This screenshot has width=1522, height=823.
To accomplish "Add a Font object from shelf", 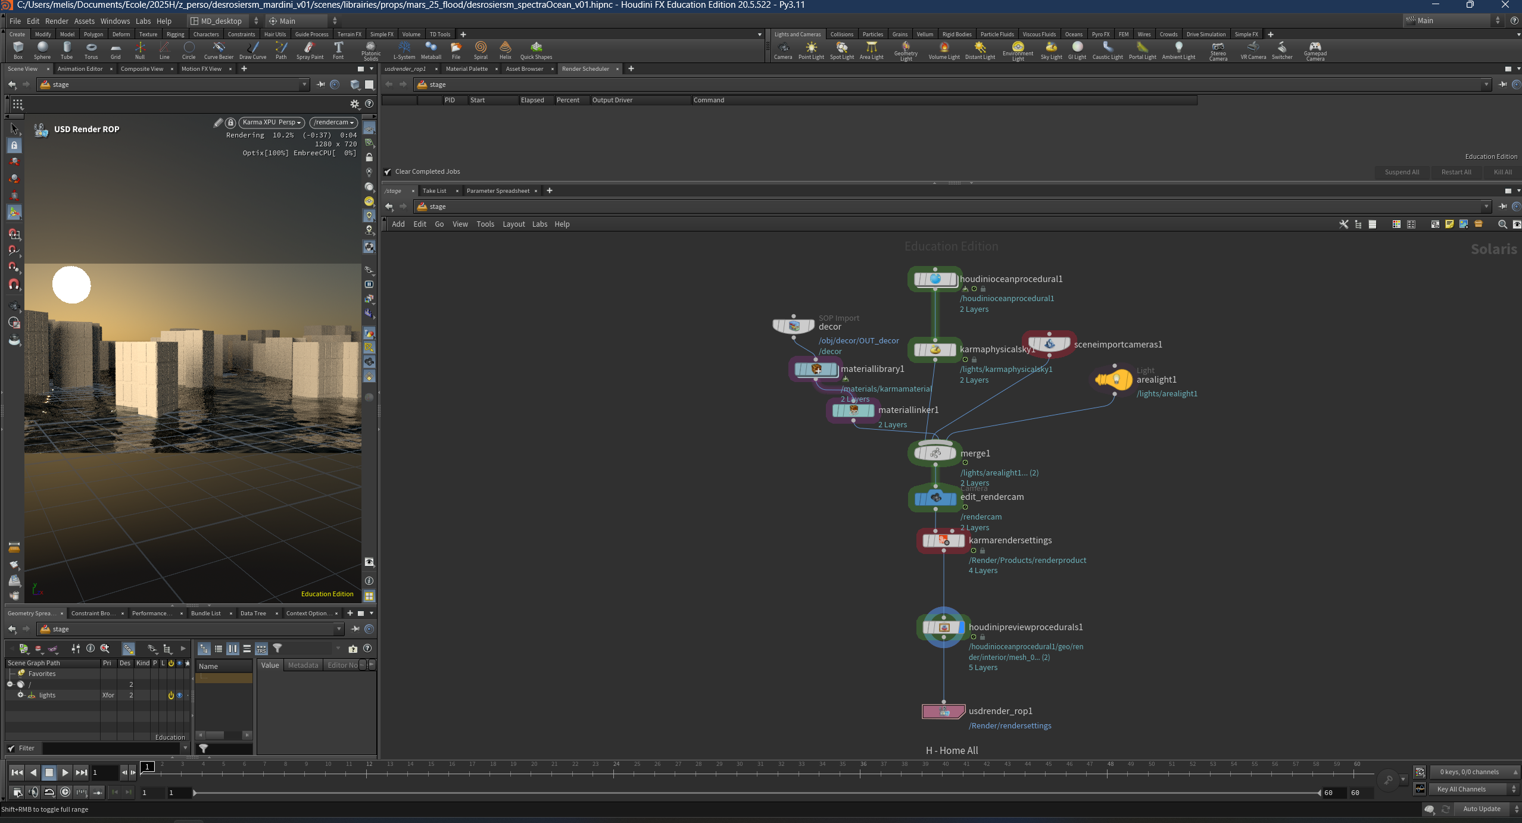I will [x=338, y=50].
